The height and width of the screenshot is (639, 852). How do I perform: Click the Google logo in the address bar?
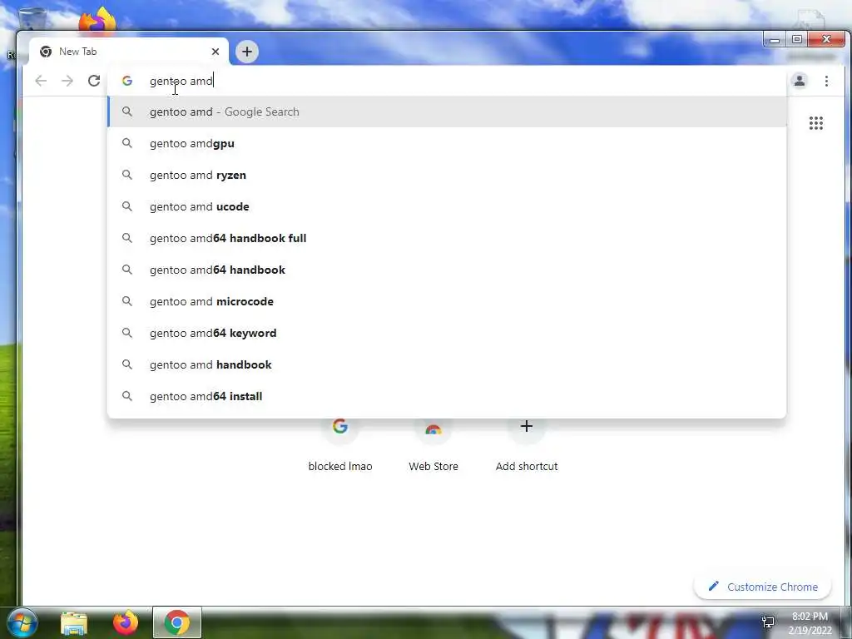[127, 81]
